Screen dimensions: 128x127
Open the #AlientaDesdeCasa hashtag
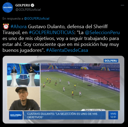(67, 50)
